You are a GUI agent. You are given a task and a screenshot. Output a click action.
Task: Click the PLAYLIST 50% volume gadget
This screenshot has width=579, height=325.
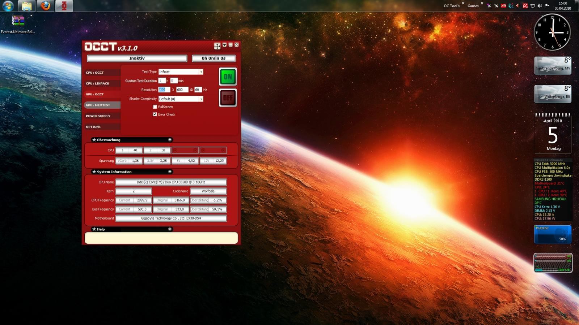click(x=553, y=234)
